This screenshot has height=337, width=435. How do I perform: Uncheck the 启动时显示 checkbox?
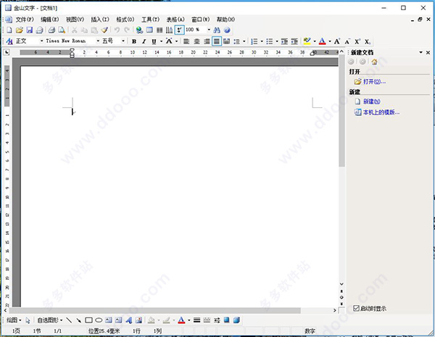point(356,308)
